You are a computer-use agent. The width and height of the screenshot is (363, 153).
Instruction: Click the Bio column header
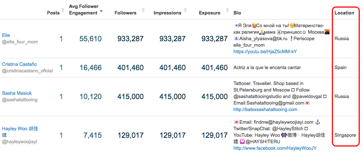pyautogui.click(x=237, y=13)
